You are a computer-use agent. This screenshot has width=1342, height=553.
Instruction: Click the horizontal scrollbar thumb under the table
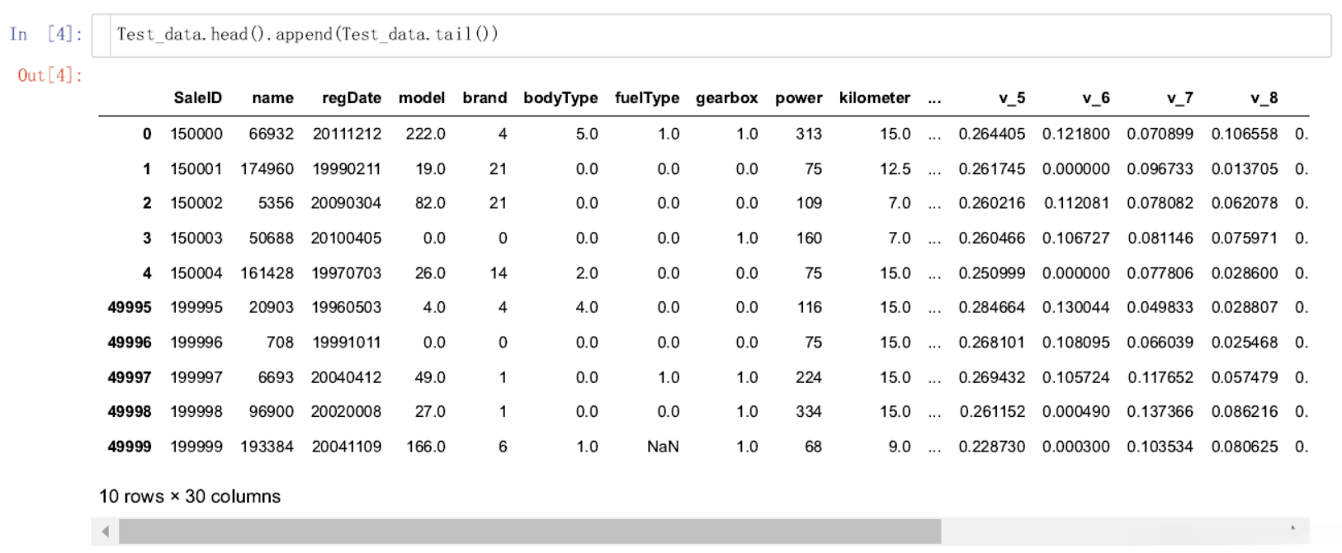click(x=529, y=532)
